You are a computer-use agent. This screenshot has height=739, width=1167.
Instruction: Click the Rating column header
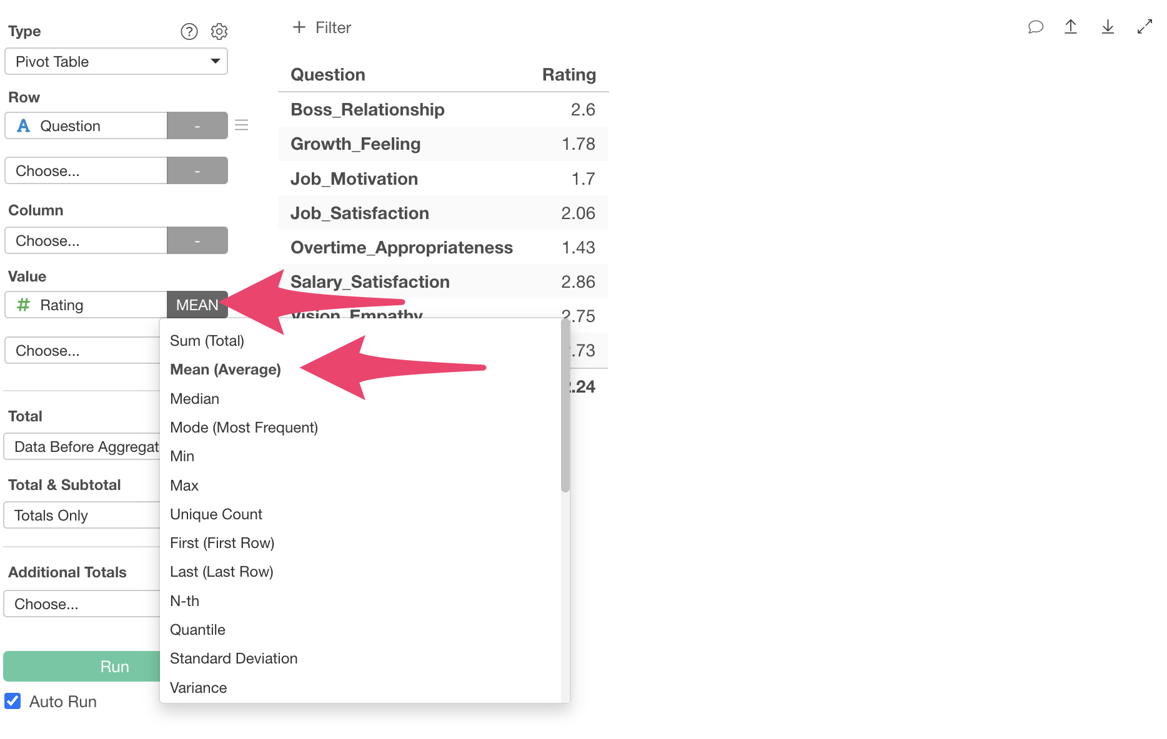coord(569,74)
